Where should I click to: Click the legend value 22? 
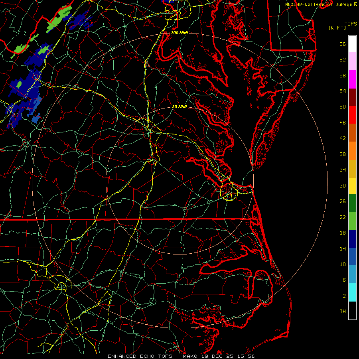tap(343, 217)
